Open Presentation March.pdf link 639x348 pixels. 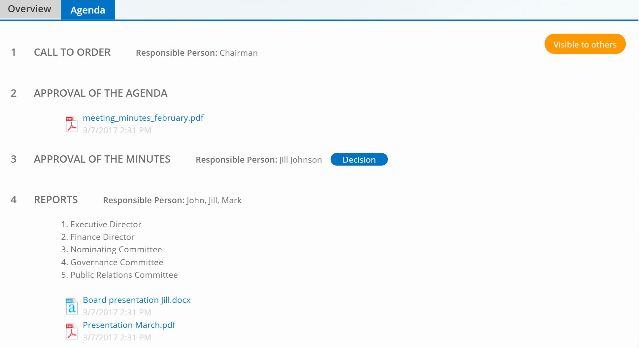click(129, 325)
